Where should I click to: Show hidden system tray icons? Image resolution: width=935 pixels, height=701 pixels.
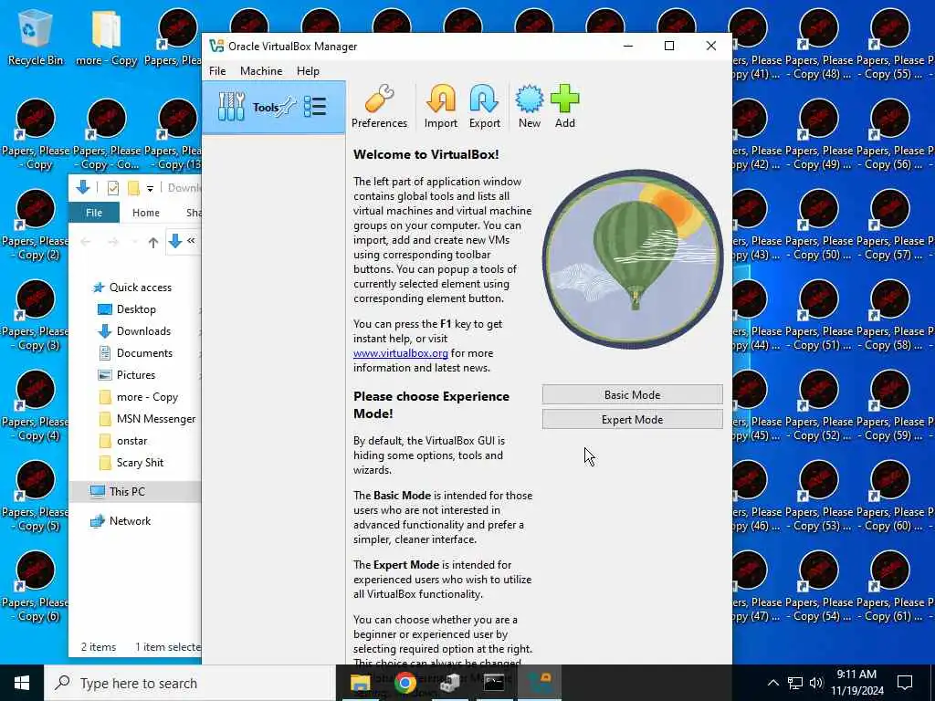[772, 683]
